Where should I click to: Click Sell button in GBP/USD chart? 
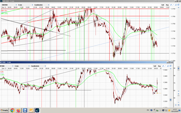pyautogui.click(x=155, y=66)
